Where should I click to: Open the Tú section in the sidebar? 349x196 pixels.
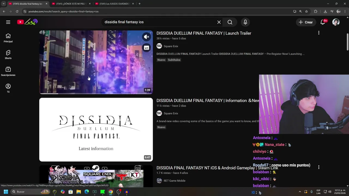pyautogui.click(x=8, y=88)
